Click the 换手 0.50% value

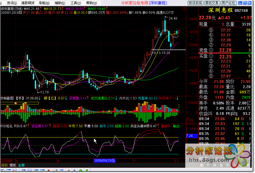click(218, 103)
